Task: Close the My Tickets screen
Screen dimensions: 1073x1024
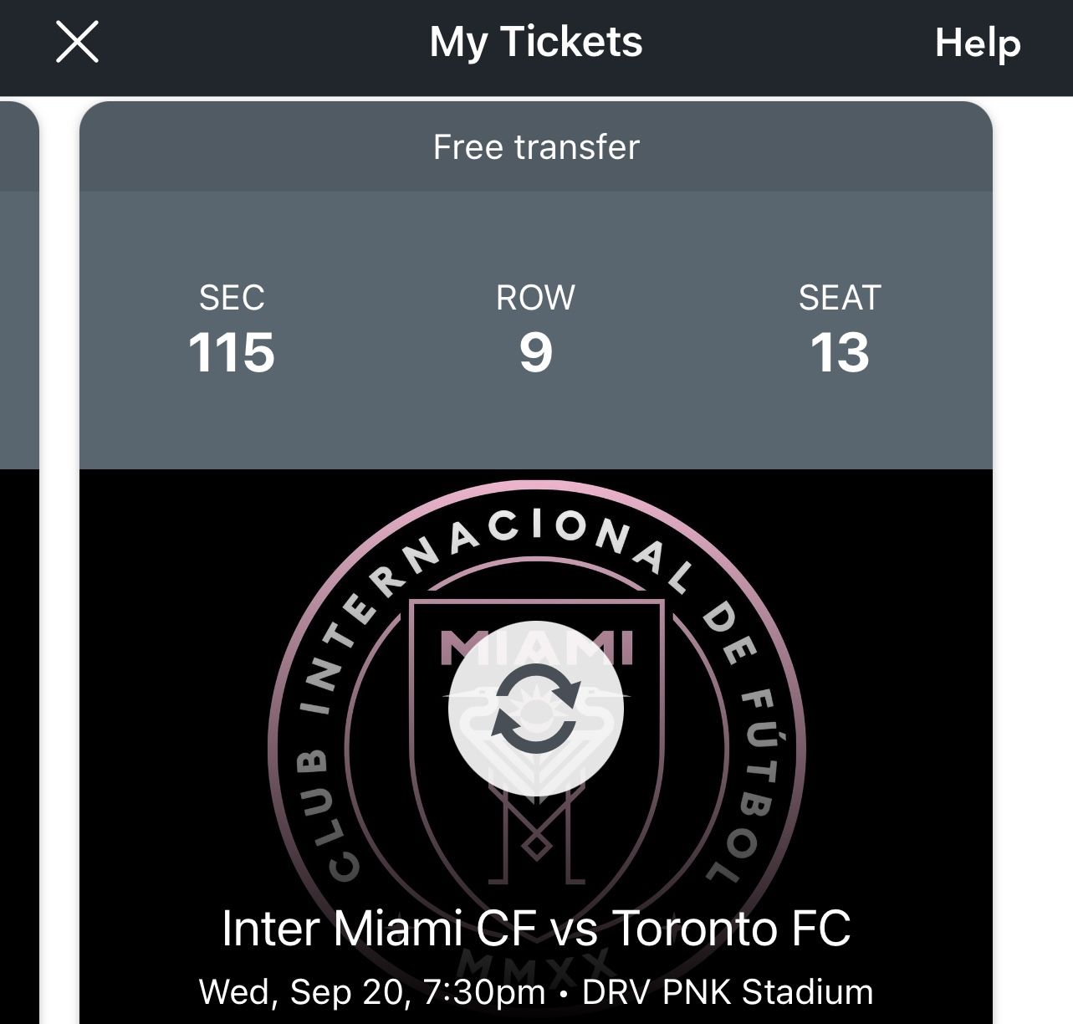Action: tap(77, 42)
